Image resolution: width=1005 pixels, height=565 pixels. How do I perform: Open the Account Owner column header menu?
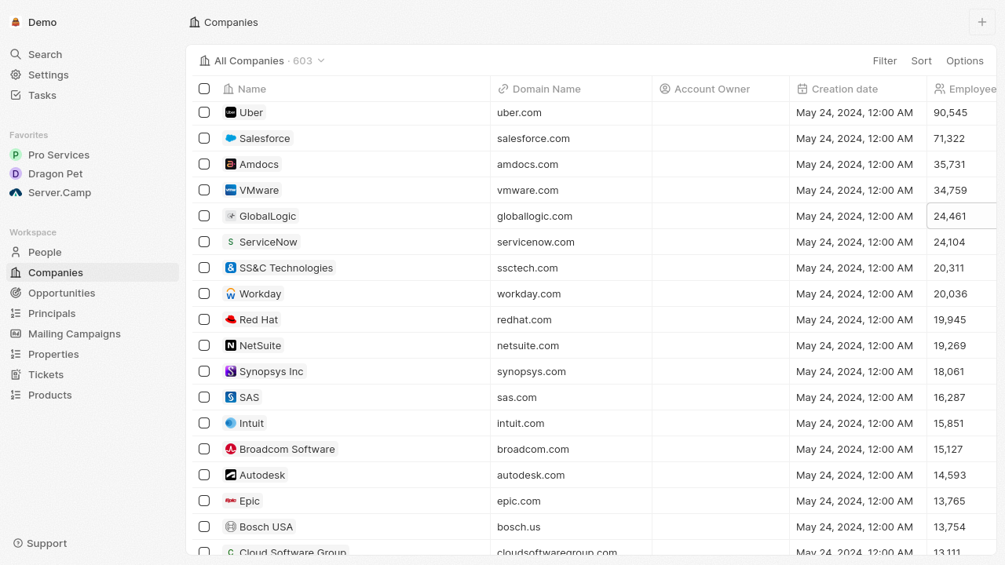tap(721, 89)
